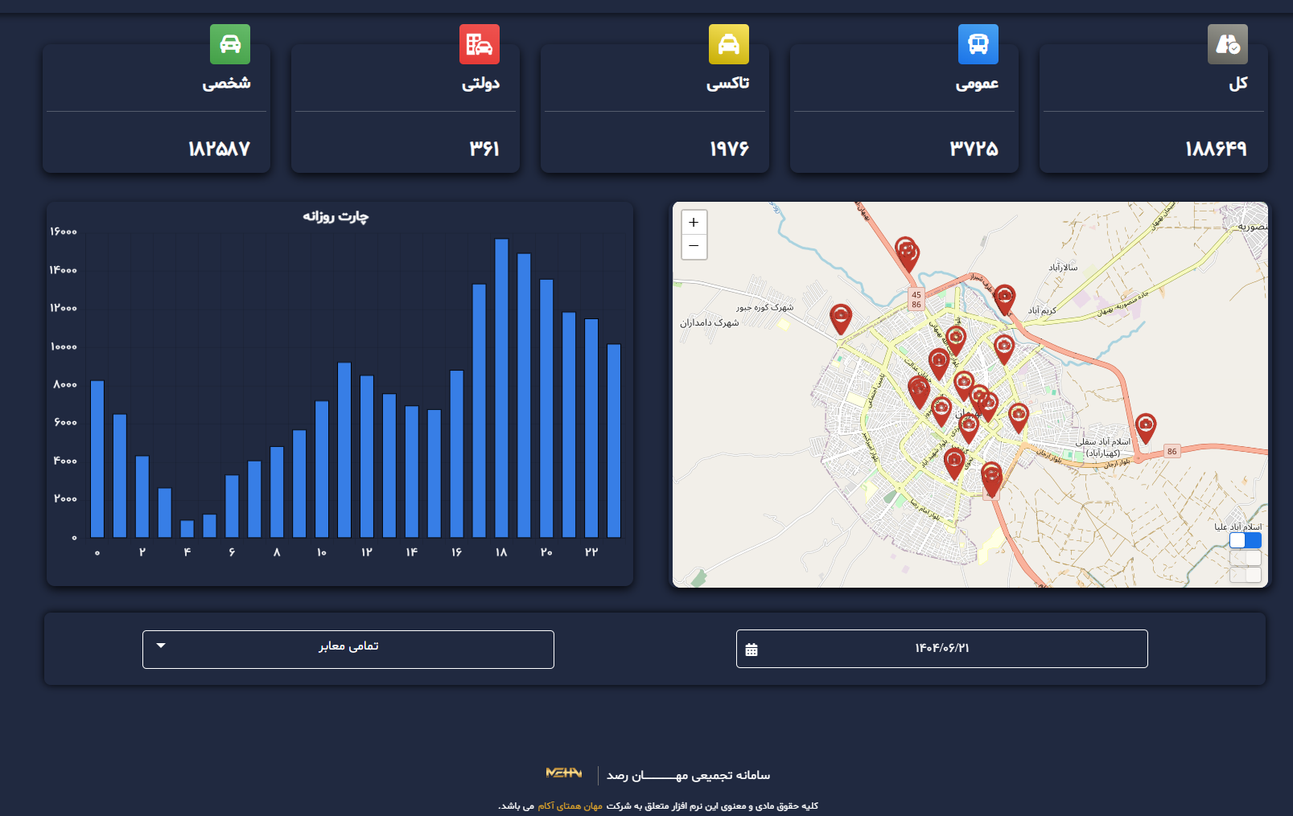The width and height of the screenshot is (1293, 816).
Task: Toggle the blue map layer switch
Action: coord(1246,540)
